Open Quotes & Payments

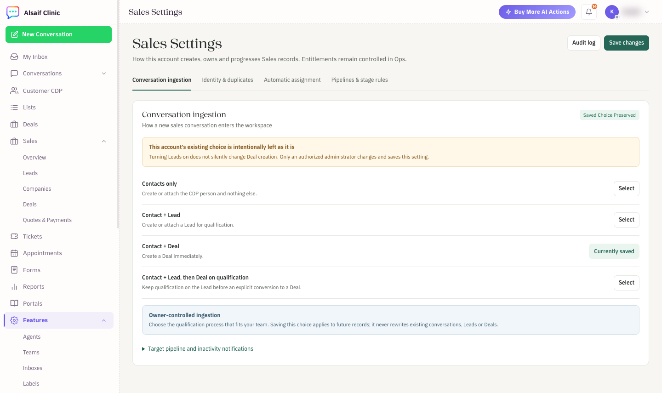coord(47,220)
